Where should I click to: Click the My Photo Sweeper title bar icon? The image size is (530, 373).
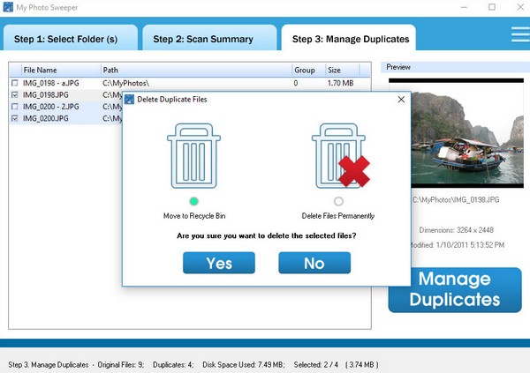8,7
